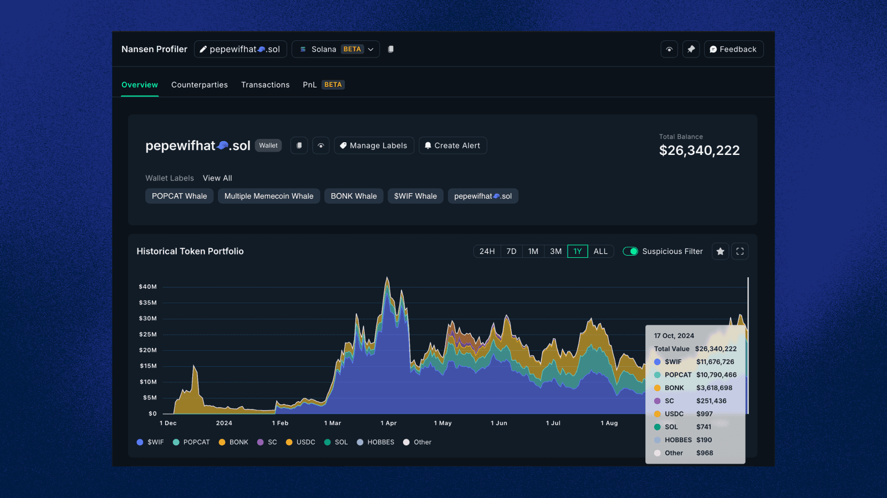887x498 pixels.
Task: Open the Counterparties tab
Action: [x=200, y=85]
